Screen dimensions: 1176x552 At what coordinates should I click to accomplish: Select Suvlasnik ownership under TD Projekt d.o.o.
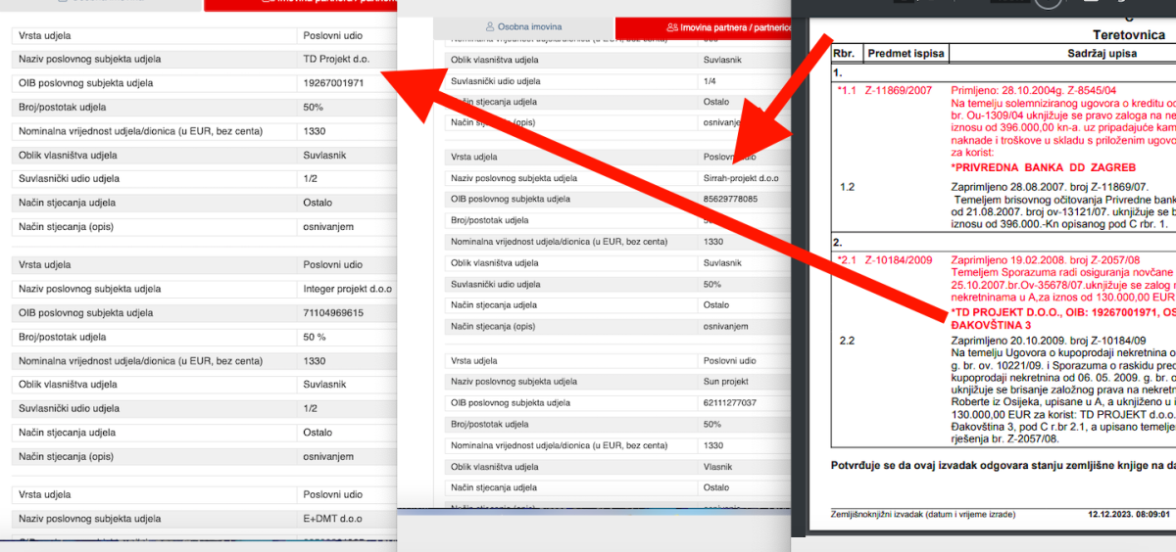pyautogui.click(x=324, y=155)
